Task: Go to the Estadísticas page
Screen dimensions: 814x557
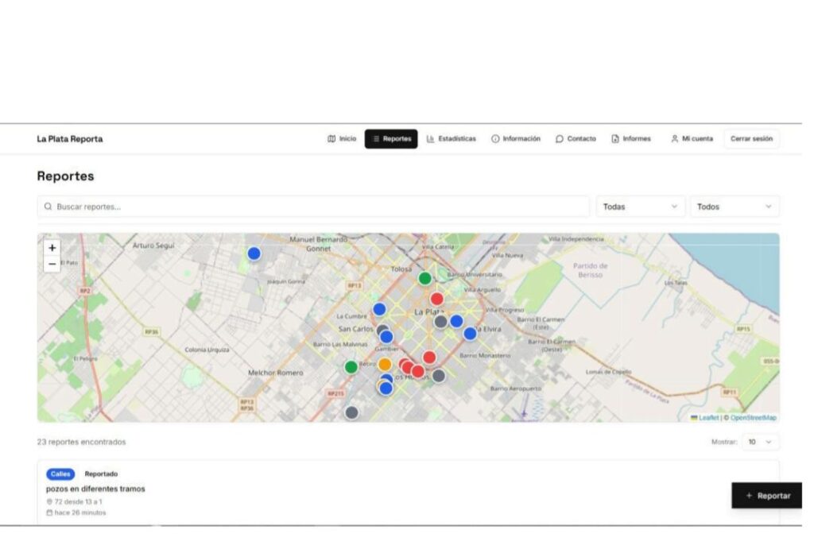Action: [451, 139]
